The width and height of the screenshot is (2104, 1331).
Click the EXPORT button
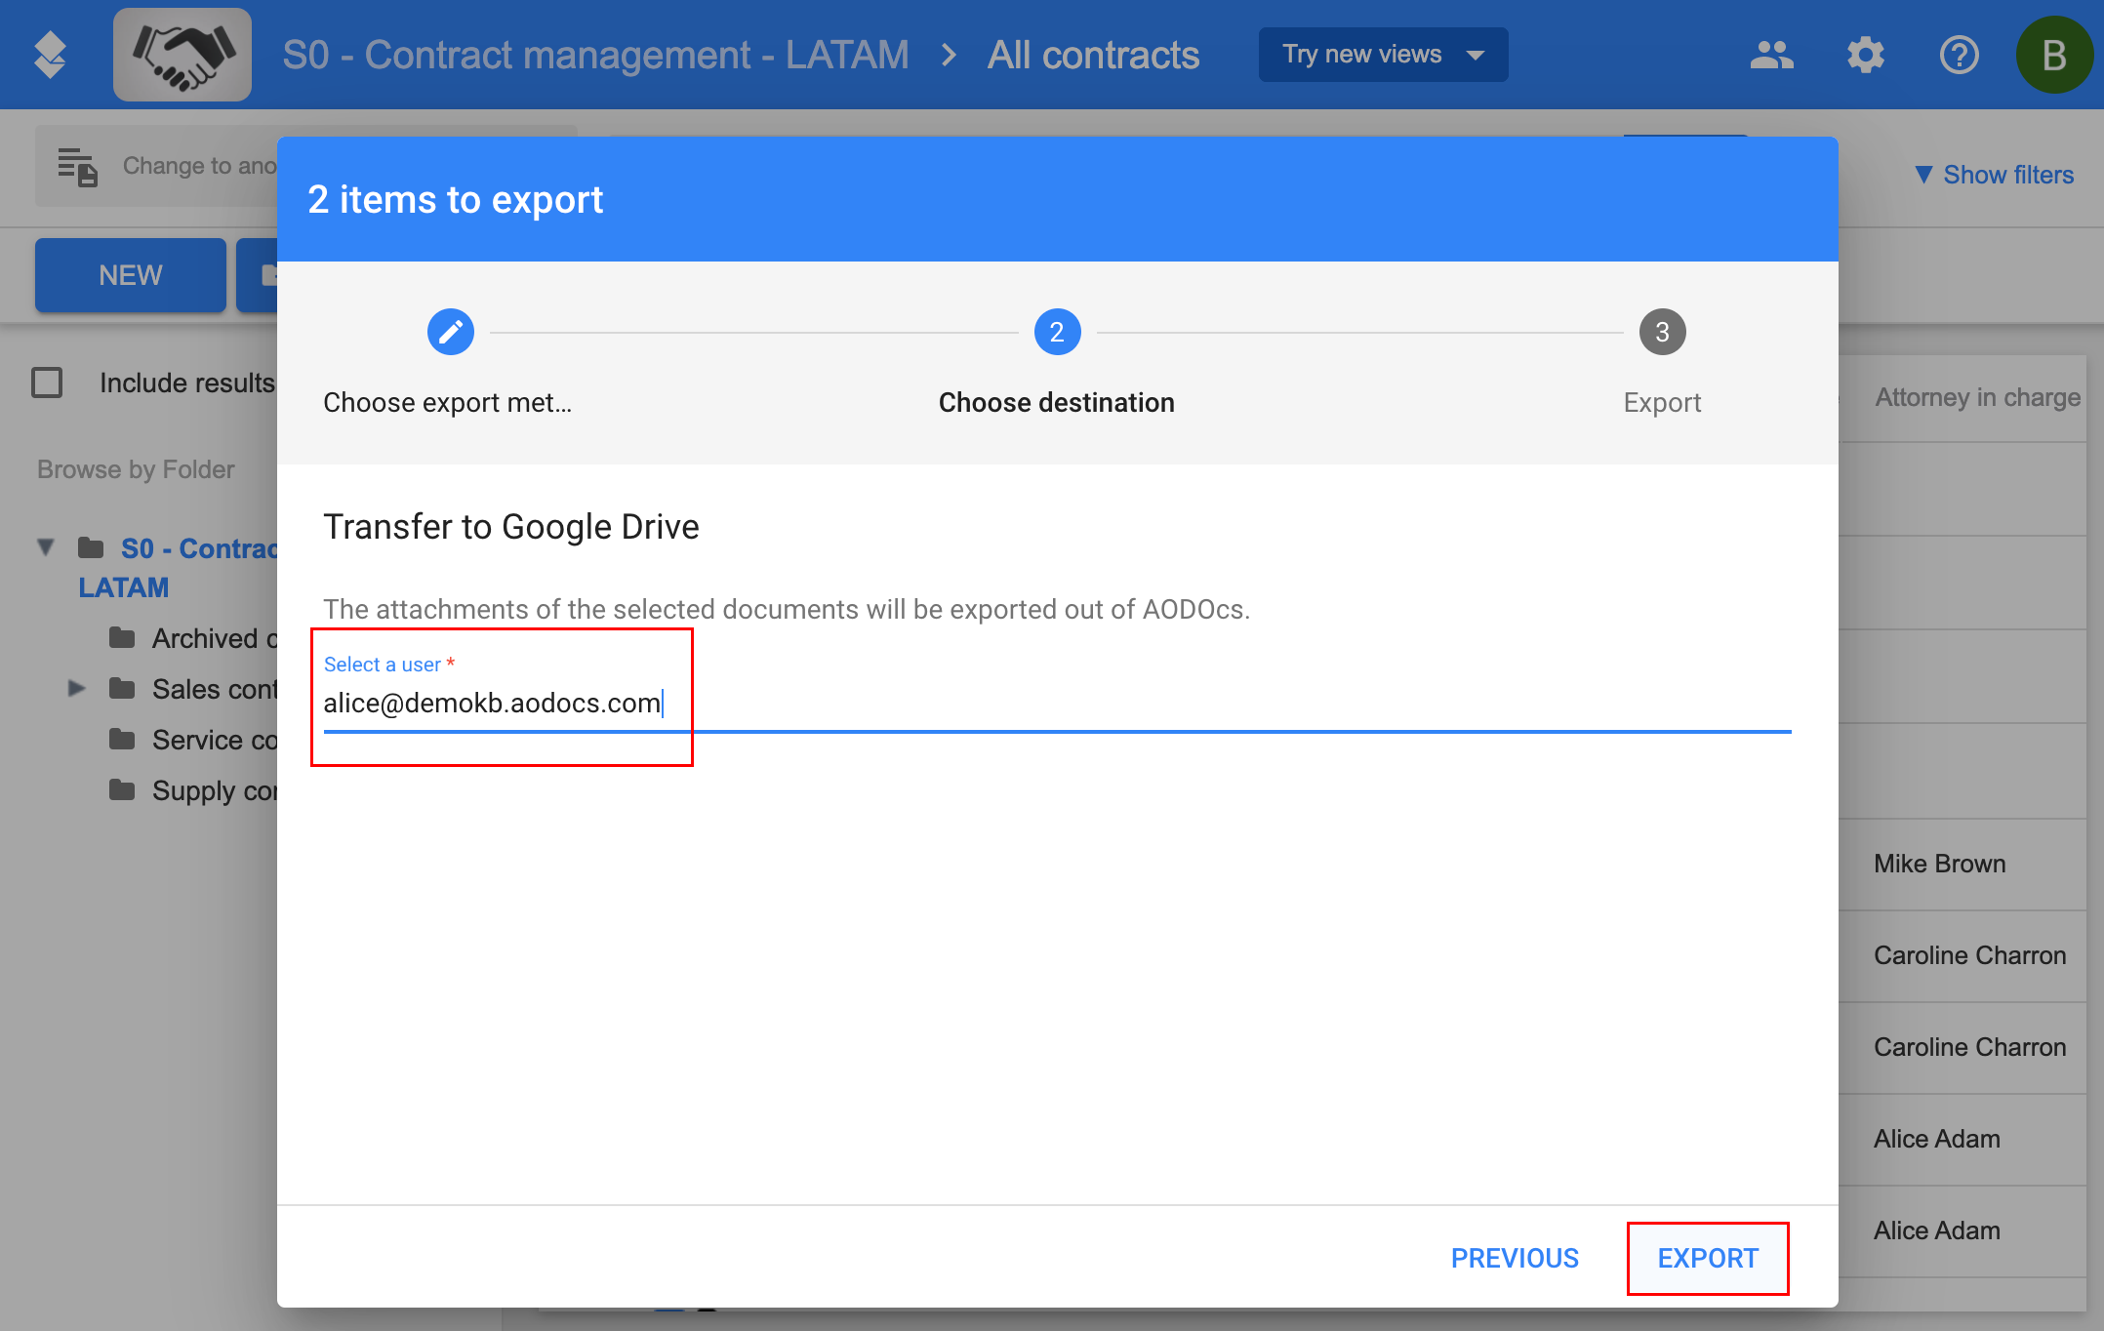1708,1258
